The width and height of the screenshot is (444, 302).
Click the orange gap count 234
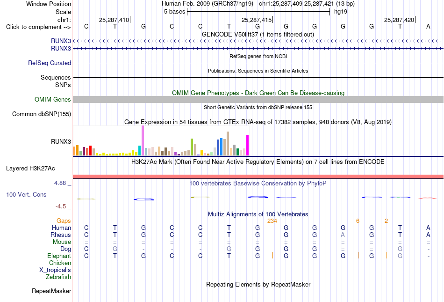[272, 221]
